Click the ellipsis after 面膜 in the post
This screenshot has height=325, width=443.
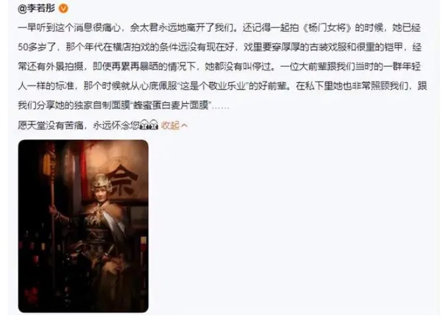tap(221, 107)
